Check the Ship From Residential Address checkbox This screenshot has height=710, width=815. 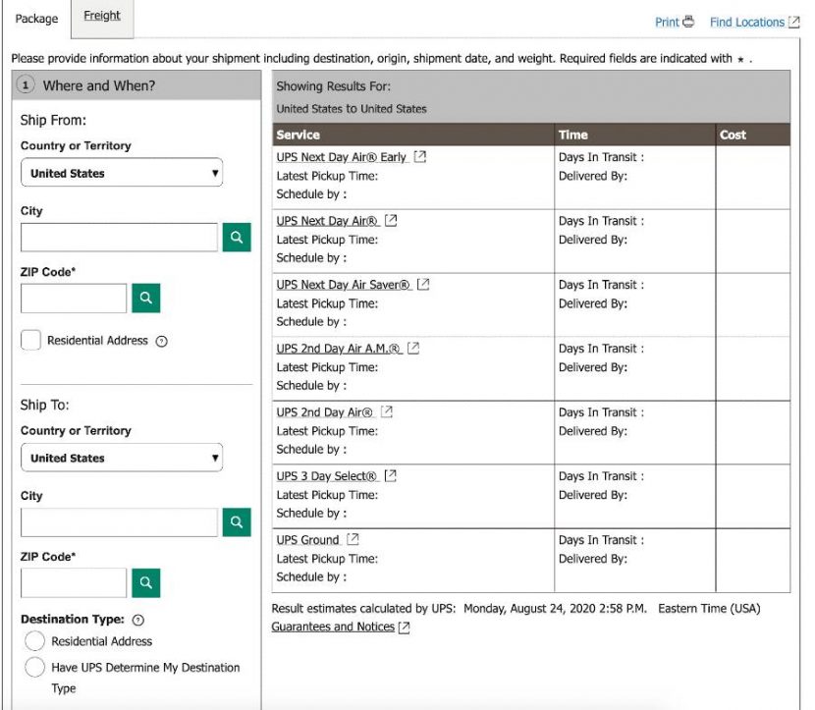pos(31,341)
